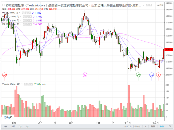Image resolution: width=174 pixels, height=130 pixels.
Task: Expand the Volume indicator dropdown arrow
Action: pos(22,84)
